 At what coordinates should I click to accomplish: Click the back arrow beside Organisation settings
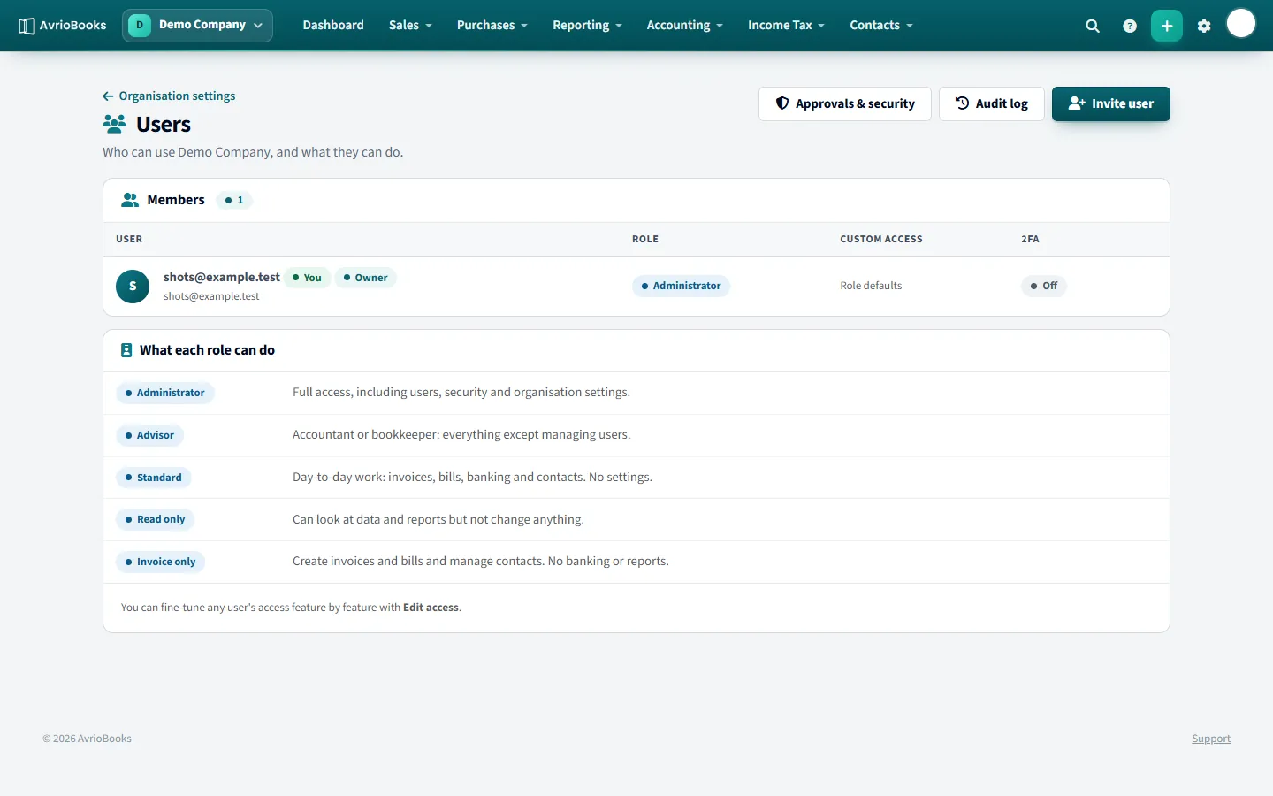click(x=108, y=96)
